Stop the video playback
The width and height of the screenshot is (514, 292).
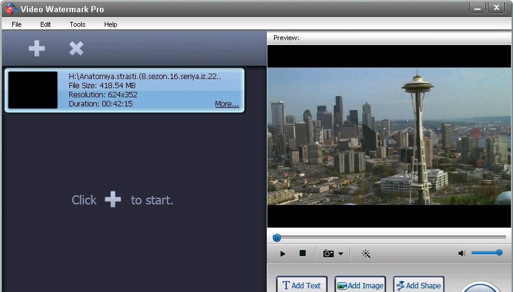[x=303, y=253]
